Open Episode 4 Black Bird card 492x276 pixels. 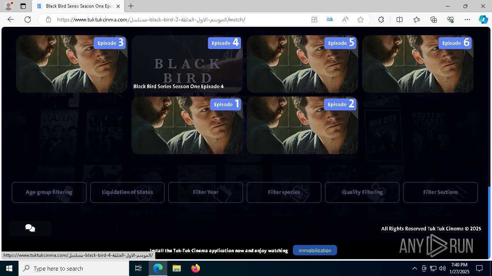(x=187, y=64)
